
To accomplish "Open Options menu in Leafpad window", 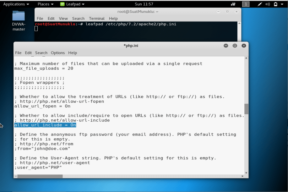I will pyautogui.click(x=58, y=53).
